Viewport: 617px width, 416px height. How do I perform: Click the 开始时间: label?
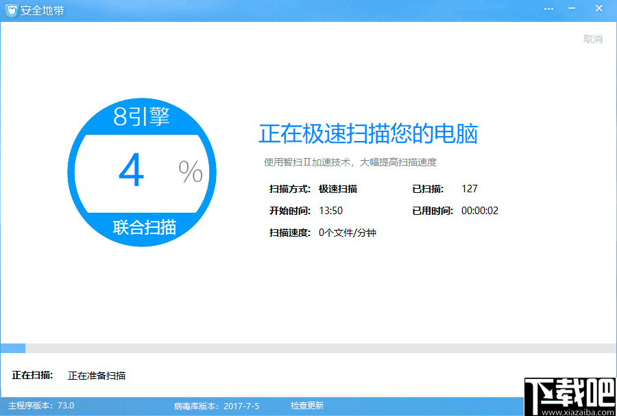[x=290, y=211]
